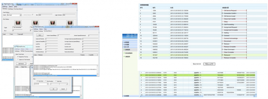268x99 pixels.
Task: Select the CM Service Request message row
Action: coord(203,10)
